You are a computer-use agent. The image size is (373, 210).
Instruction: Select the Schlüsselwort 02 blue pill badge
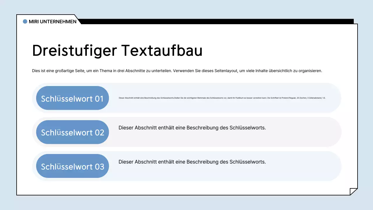72,132
